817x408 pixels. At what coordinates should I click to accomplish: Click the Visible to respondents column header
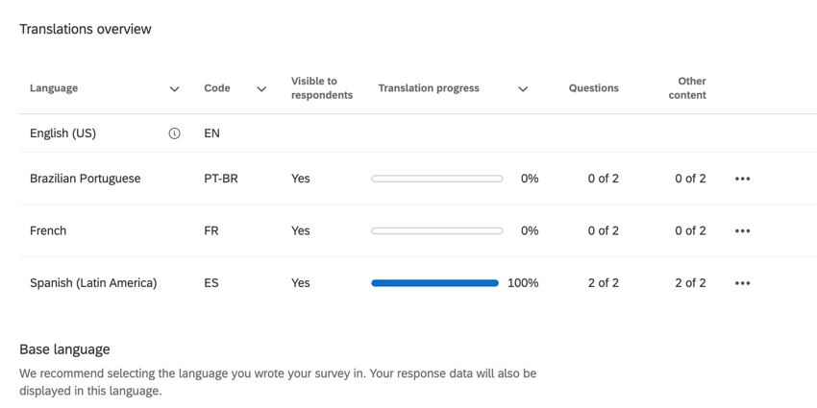[321, 88]
